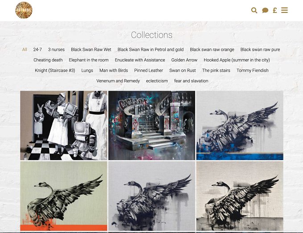Filter by Hooked Apple (summer in the city)
The width and height of the screenshot is (303, 233).
[x=237, y=60]
